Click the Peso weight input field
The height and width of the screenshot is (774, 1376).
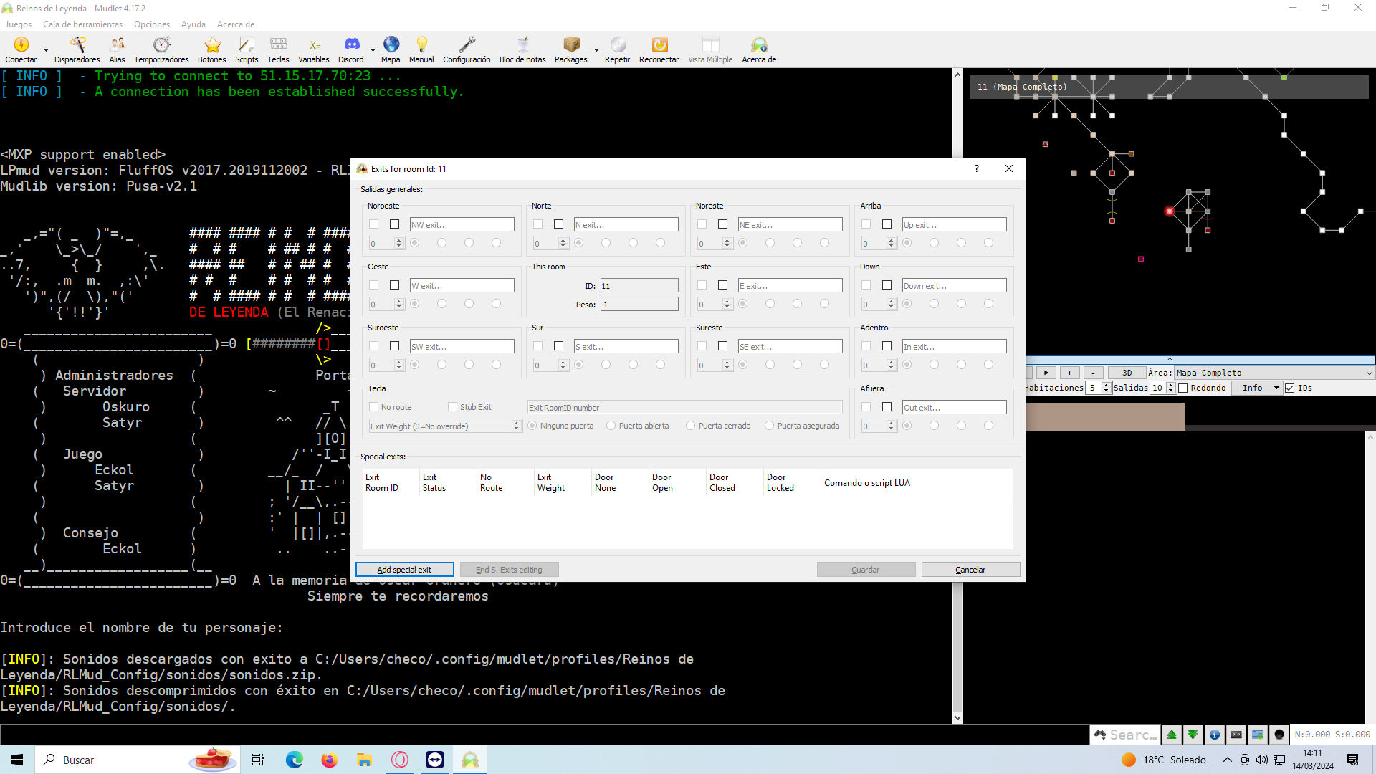click(639, 305)
